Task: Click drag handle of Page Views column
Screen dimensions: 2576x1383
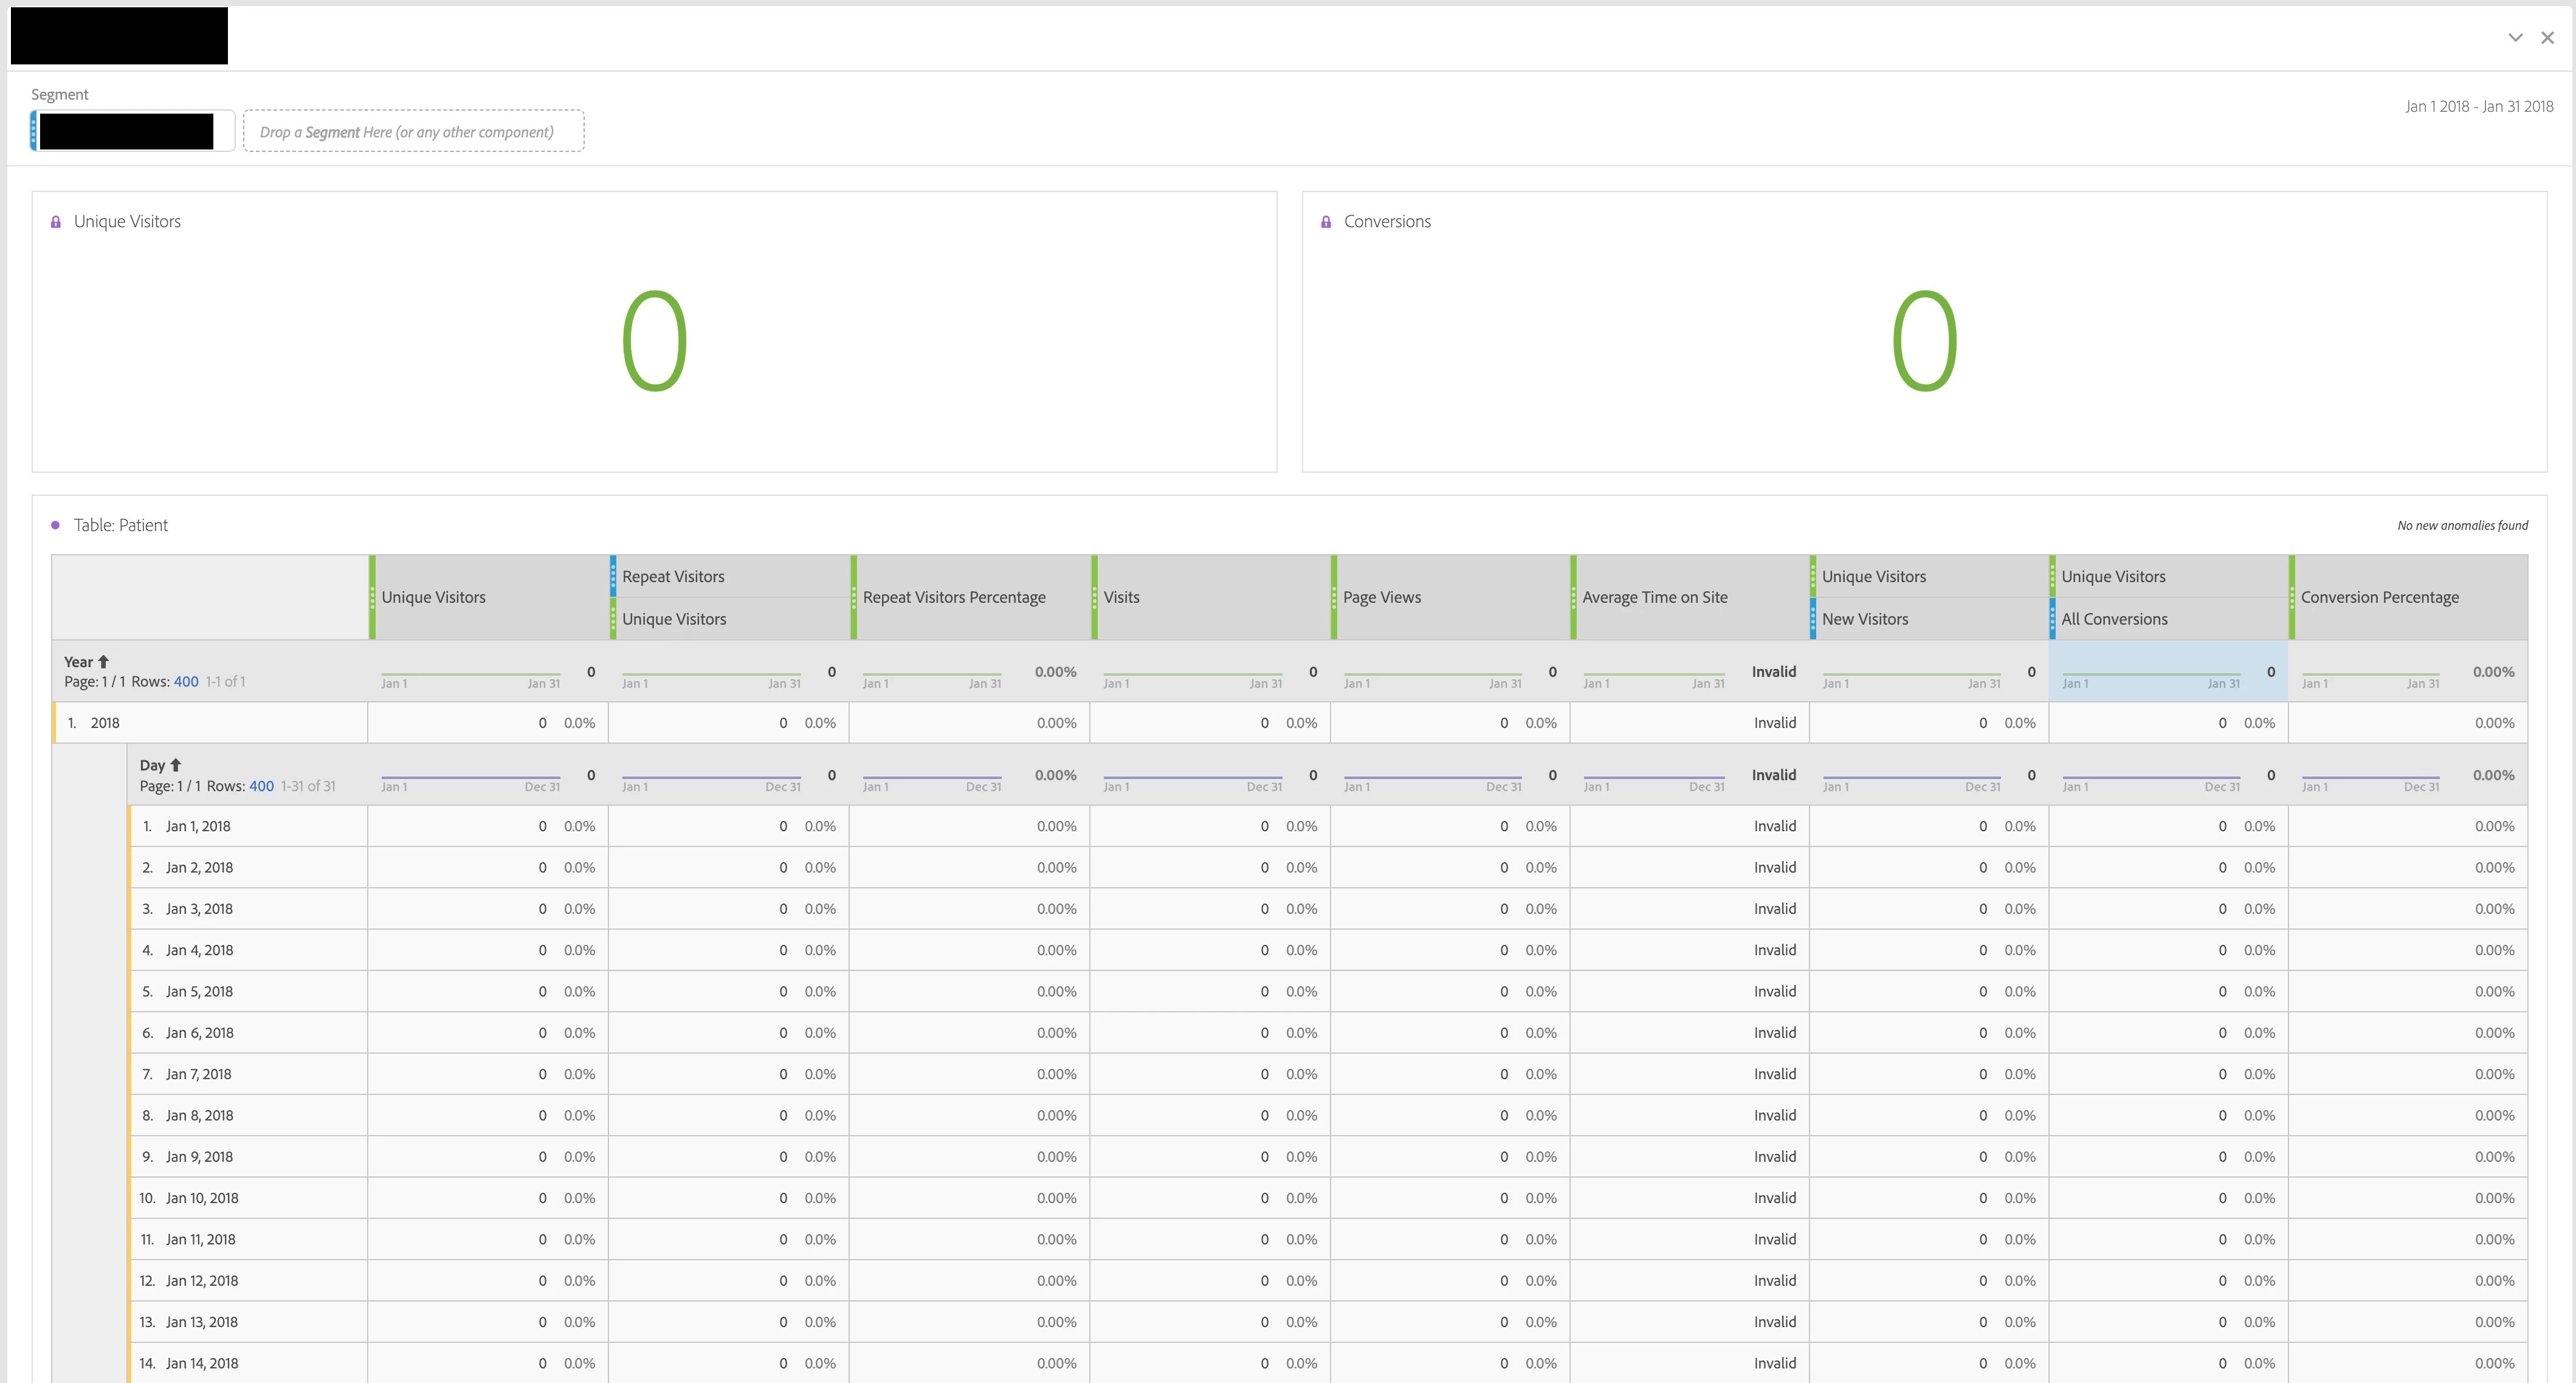Action: [1334, 597]
